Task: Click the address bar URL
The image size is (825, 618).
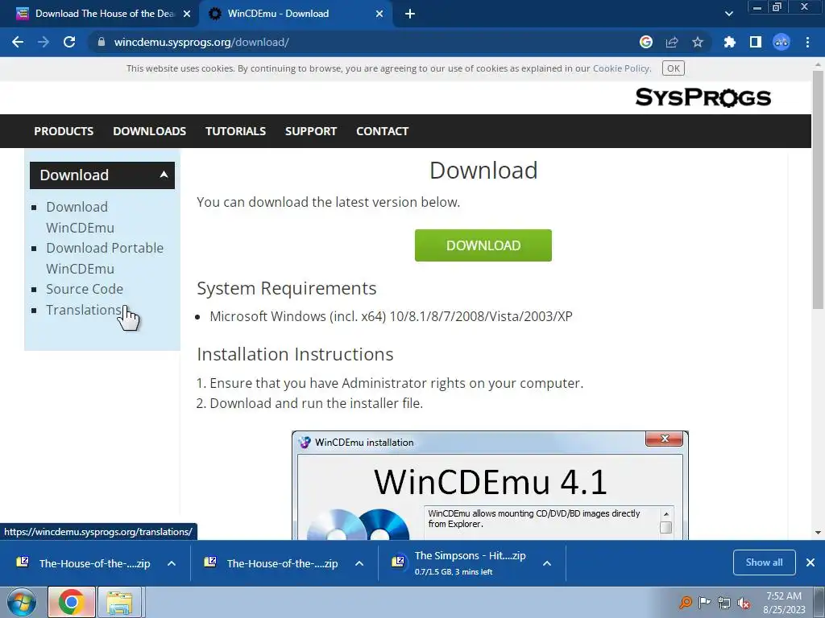Action: pyautogui.click(x=201, y=42)
